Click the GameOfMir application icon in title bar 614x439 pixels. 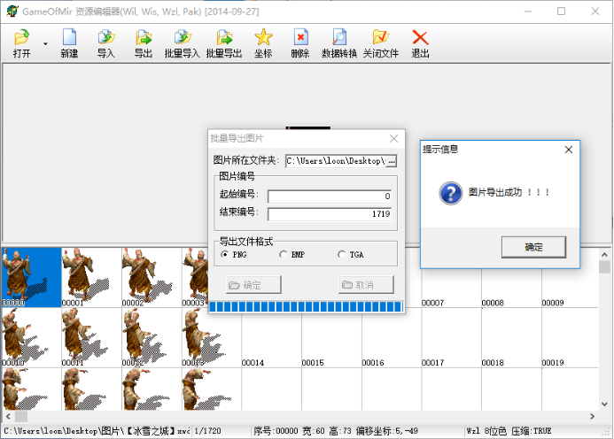(12, 11)
